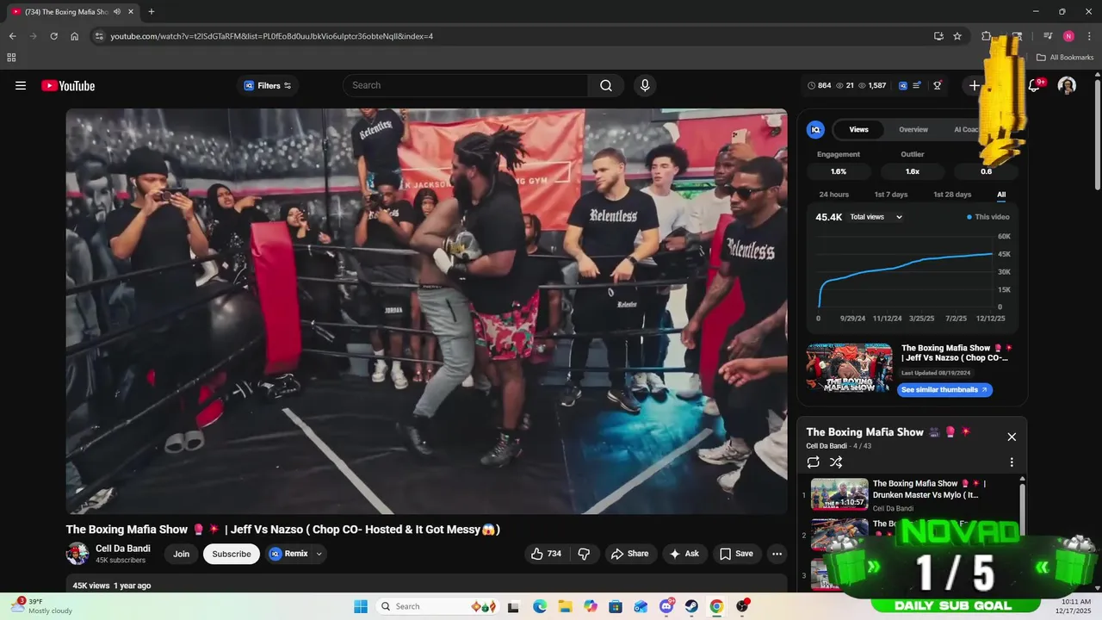This screenshot has height=620, width=1102.
Task: Open the weather widget showing 39°F
Action: click(43, 606)
